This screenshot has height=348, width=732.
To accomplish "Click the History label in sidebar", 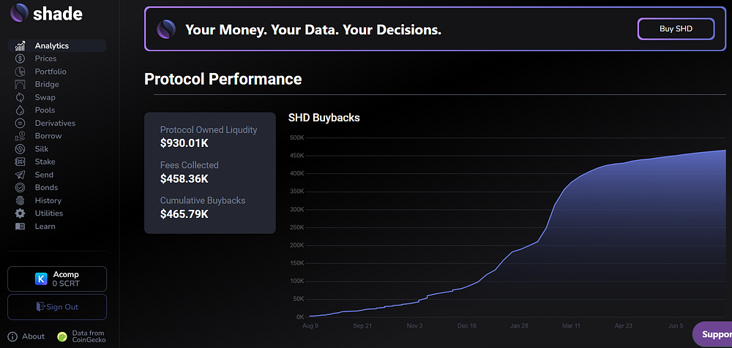I will click(48, 200).
